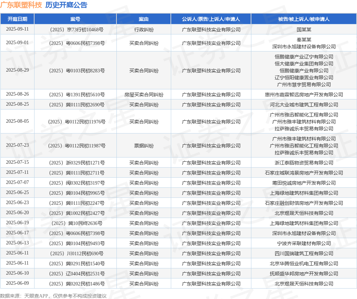Select the date cell "2025-06-20"
This screenshot has width=357, height=299.
coord(17,213)
